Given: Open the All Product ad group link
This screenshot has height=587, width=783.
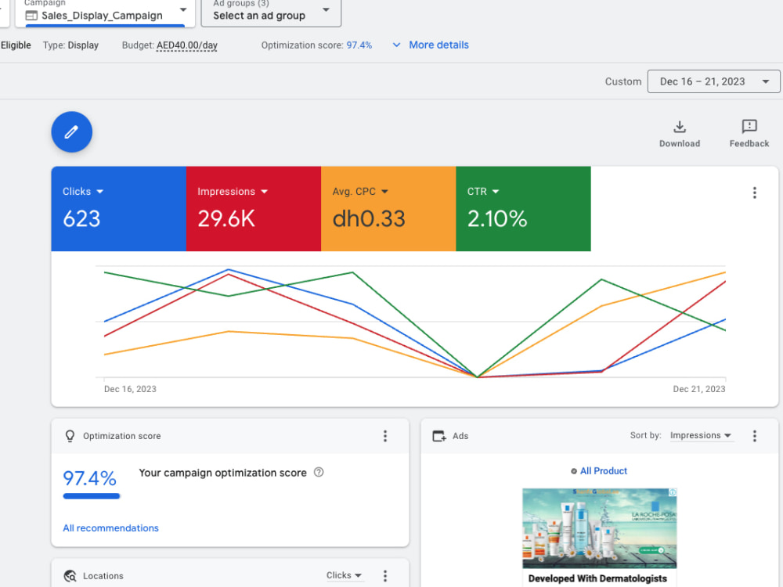Looking at the screenshot, I should click(603, 470).
